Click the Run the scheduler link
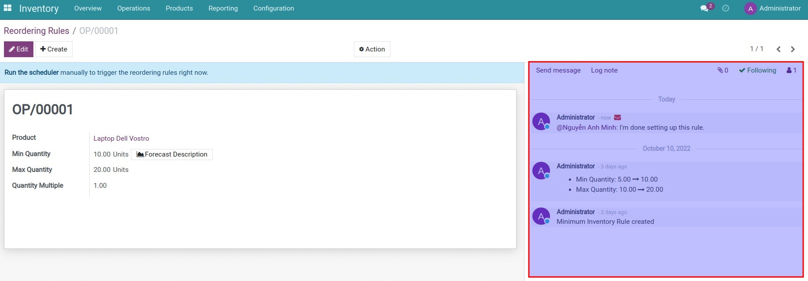Viewport: 808px width, 281px height. pyautogui.click(x=32, y=73)
